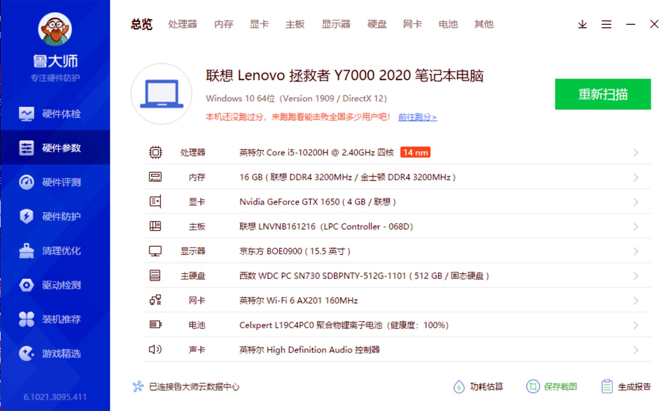
Task: Expand the 处理器 row chevron
Action: 636,153
